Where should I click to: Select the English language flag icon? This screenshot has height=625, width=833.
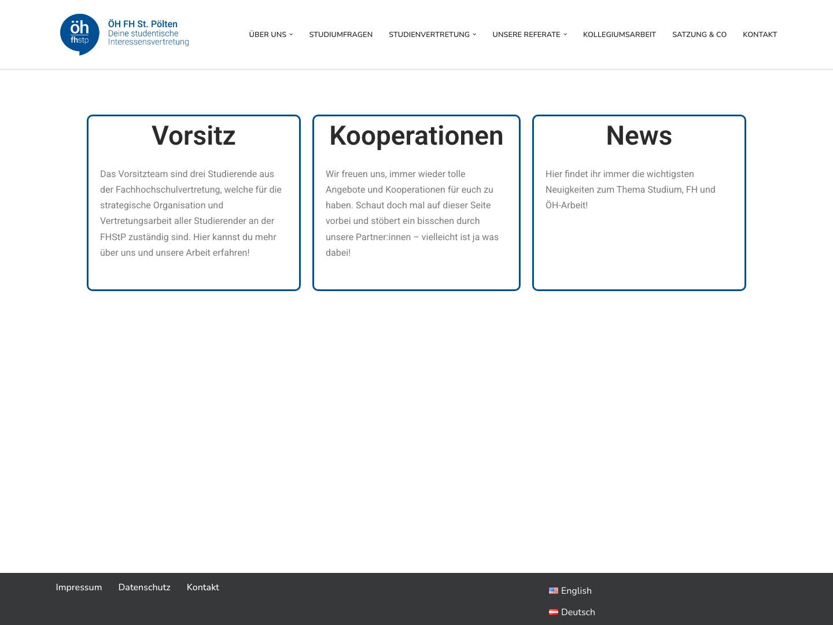pyautogui.click(x=554, y=591)
